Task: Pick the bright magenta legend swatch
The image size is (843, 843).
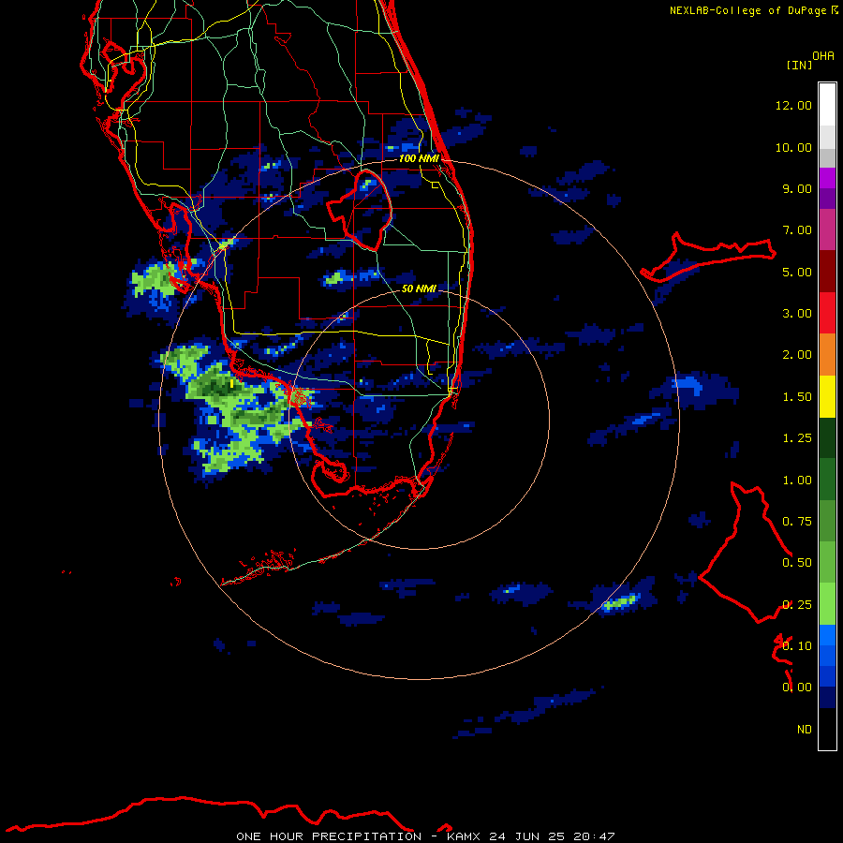Action: pyautogui.click(x=827, y=178)
